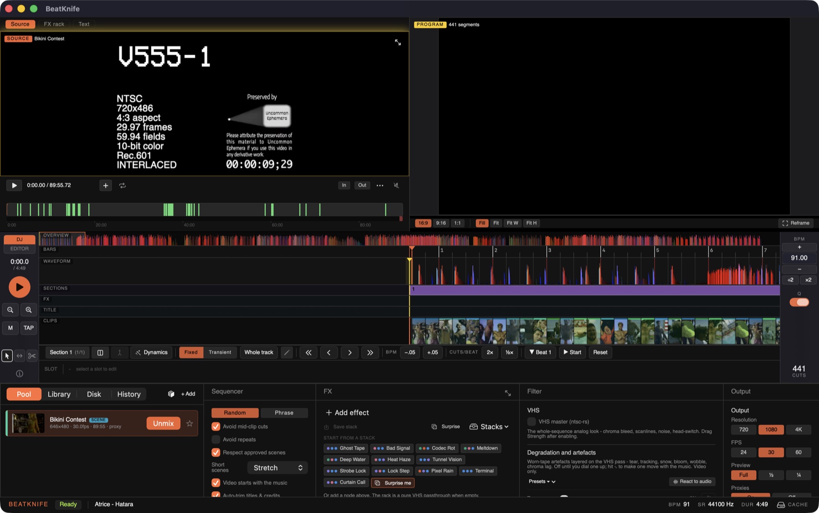Screen dimensions: 819x513
Task: Select the scissors cut tool
Action: point(32,356)
